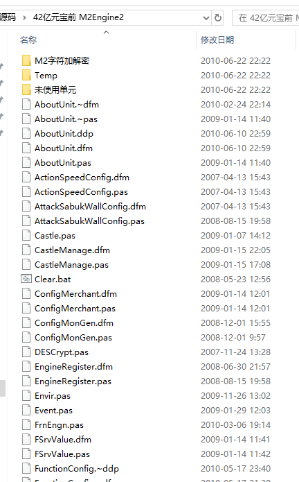Select the AboutUnit.pas file icon
Image resolution: width=299 pixels, height=482 pixels.
[26, 162]
